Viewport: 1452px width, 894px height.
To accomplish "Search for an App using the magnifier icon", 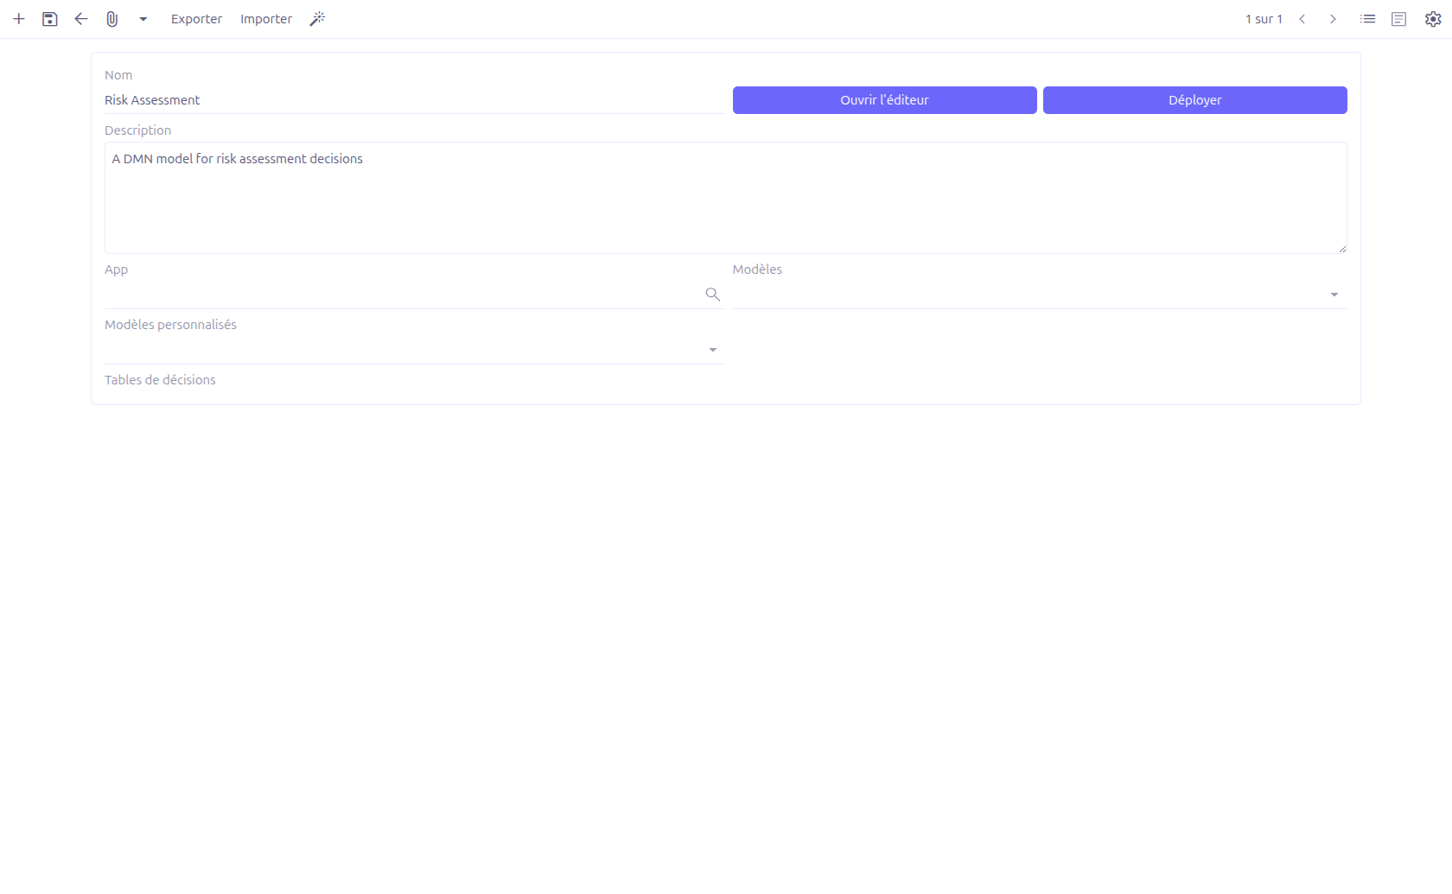I will pos(712,294).
